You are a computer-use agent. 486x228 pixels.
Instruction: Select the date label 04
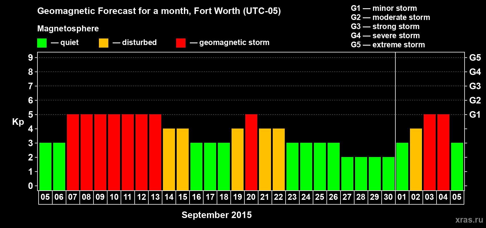click(443, 197)
